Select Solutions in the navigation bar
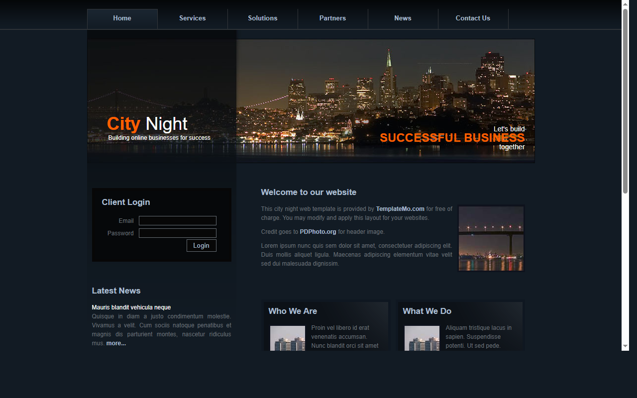637x398 pixels. pyautogui.click(x=262, y=18)
